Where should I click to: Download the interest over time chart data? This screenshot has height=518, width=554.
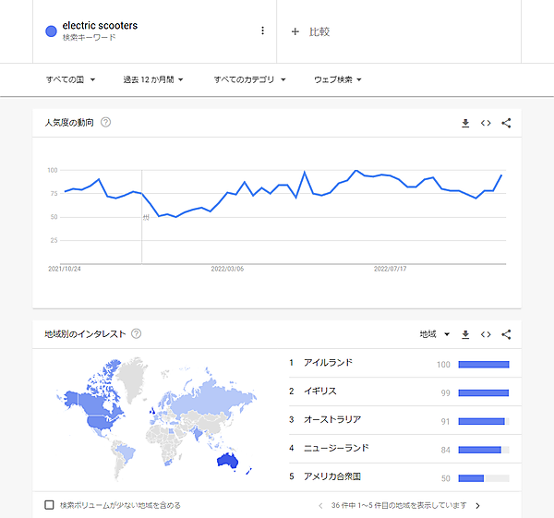point(465,123)
